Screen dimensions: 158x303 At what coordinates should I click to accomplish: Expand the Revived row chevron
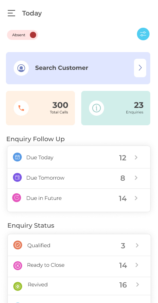click(137, 285)
